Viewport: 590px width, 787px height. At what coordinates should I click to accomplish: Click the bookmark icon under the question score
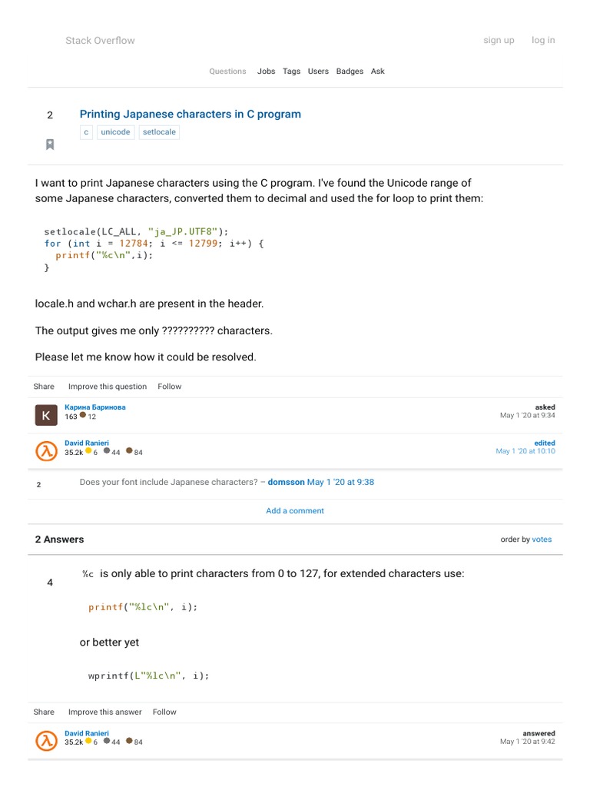pos(50,144)
